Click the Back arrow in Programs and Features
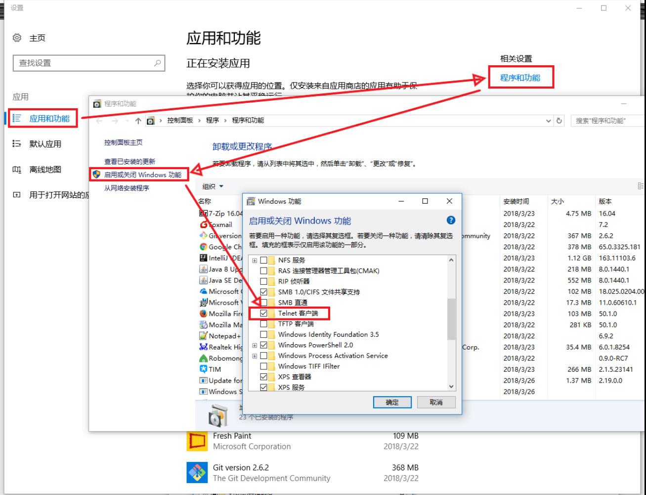The image size is (646, 495). click(99, 121)
